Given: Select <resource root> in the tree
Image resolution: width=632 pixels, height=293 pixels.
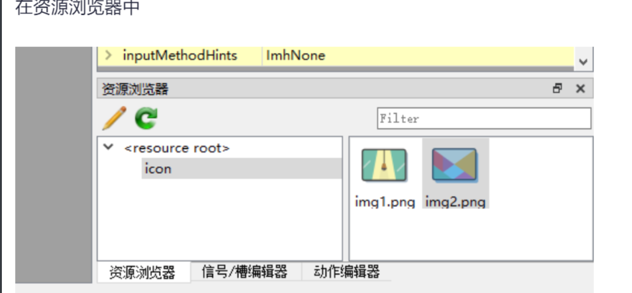Looking at the screenshot, I should pos(177,148).
